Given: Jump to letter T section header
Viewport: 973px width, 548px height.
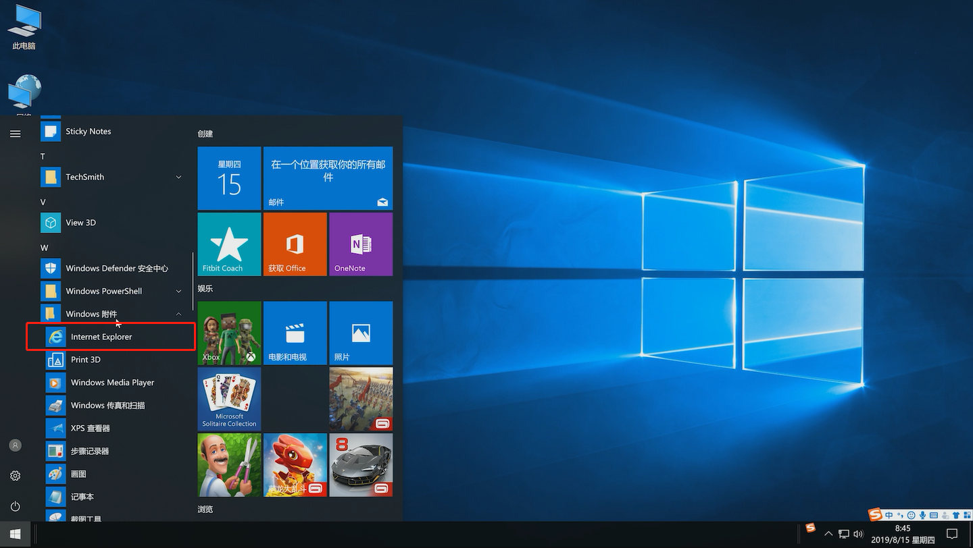Looking at the screenshot, I should [x=43, y=157].
